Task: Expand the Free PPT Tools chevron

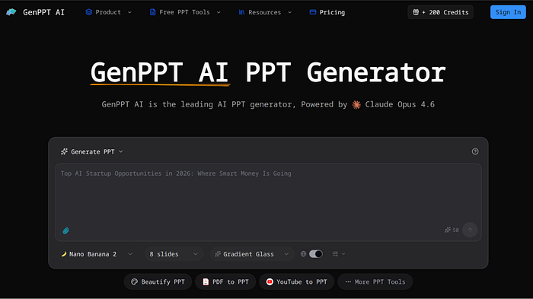Action: [x=219, y=12]
